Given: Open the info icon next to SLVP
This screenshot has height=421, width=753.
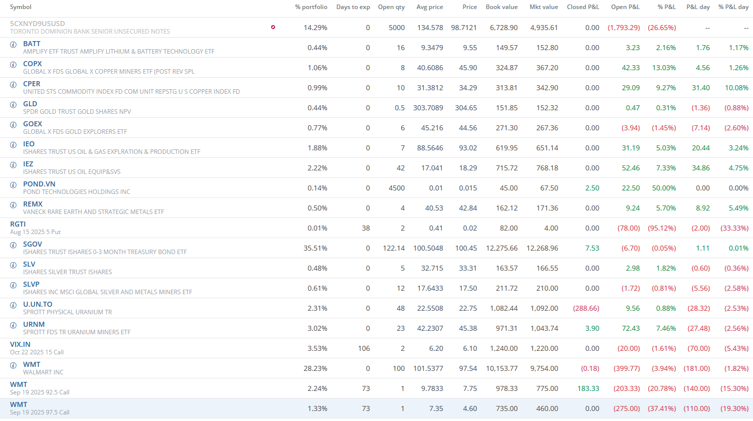Looking at the screenshot, I should pyautogui.click(x=14, y=285).
